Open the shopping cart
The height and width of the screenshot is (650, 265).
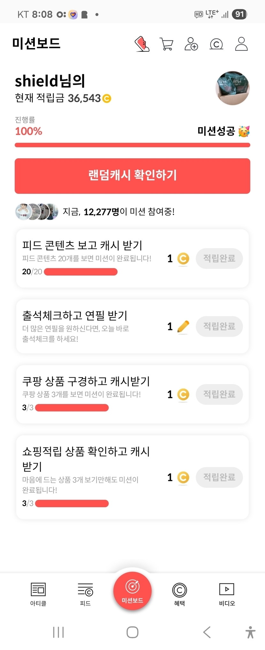coord(166,44)
